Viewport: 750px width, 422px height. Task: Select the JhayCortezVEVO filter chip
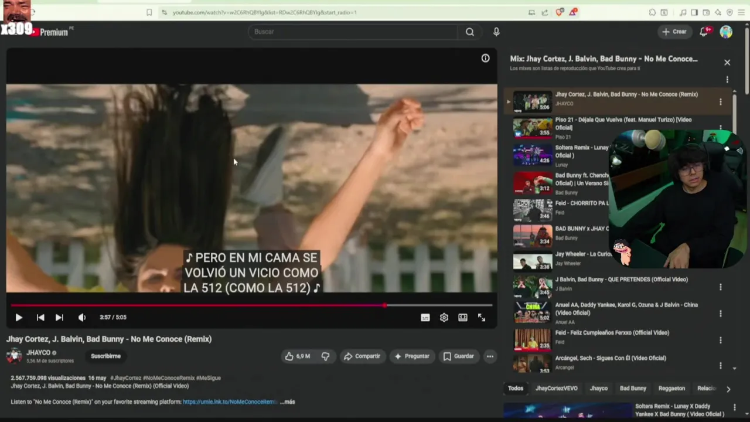click(x=557, y=388)
